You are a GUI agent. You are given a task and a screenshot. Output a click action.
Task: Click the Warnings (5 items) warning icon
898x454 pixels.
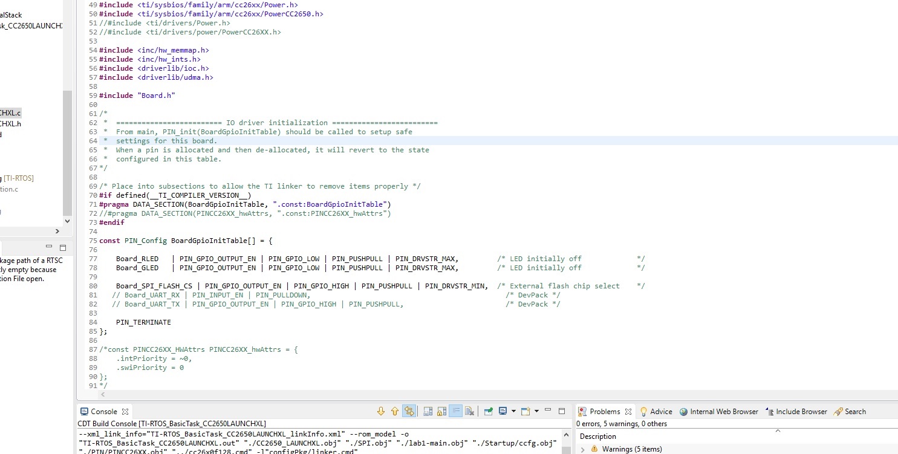594,449
